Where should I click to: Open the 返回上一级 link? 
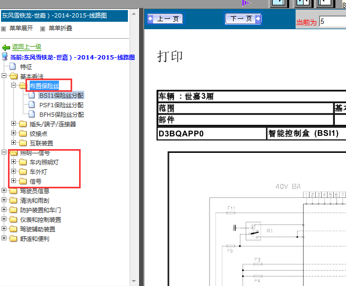(27, 47)
